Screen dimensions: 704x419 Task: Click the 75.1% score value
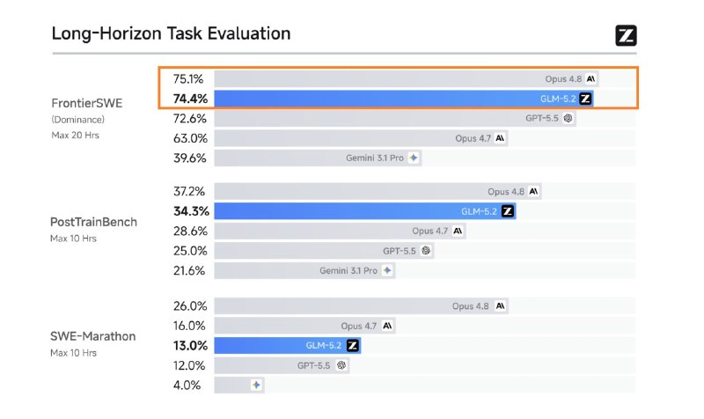click(188, 79)
